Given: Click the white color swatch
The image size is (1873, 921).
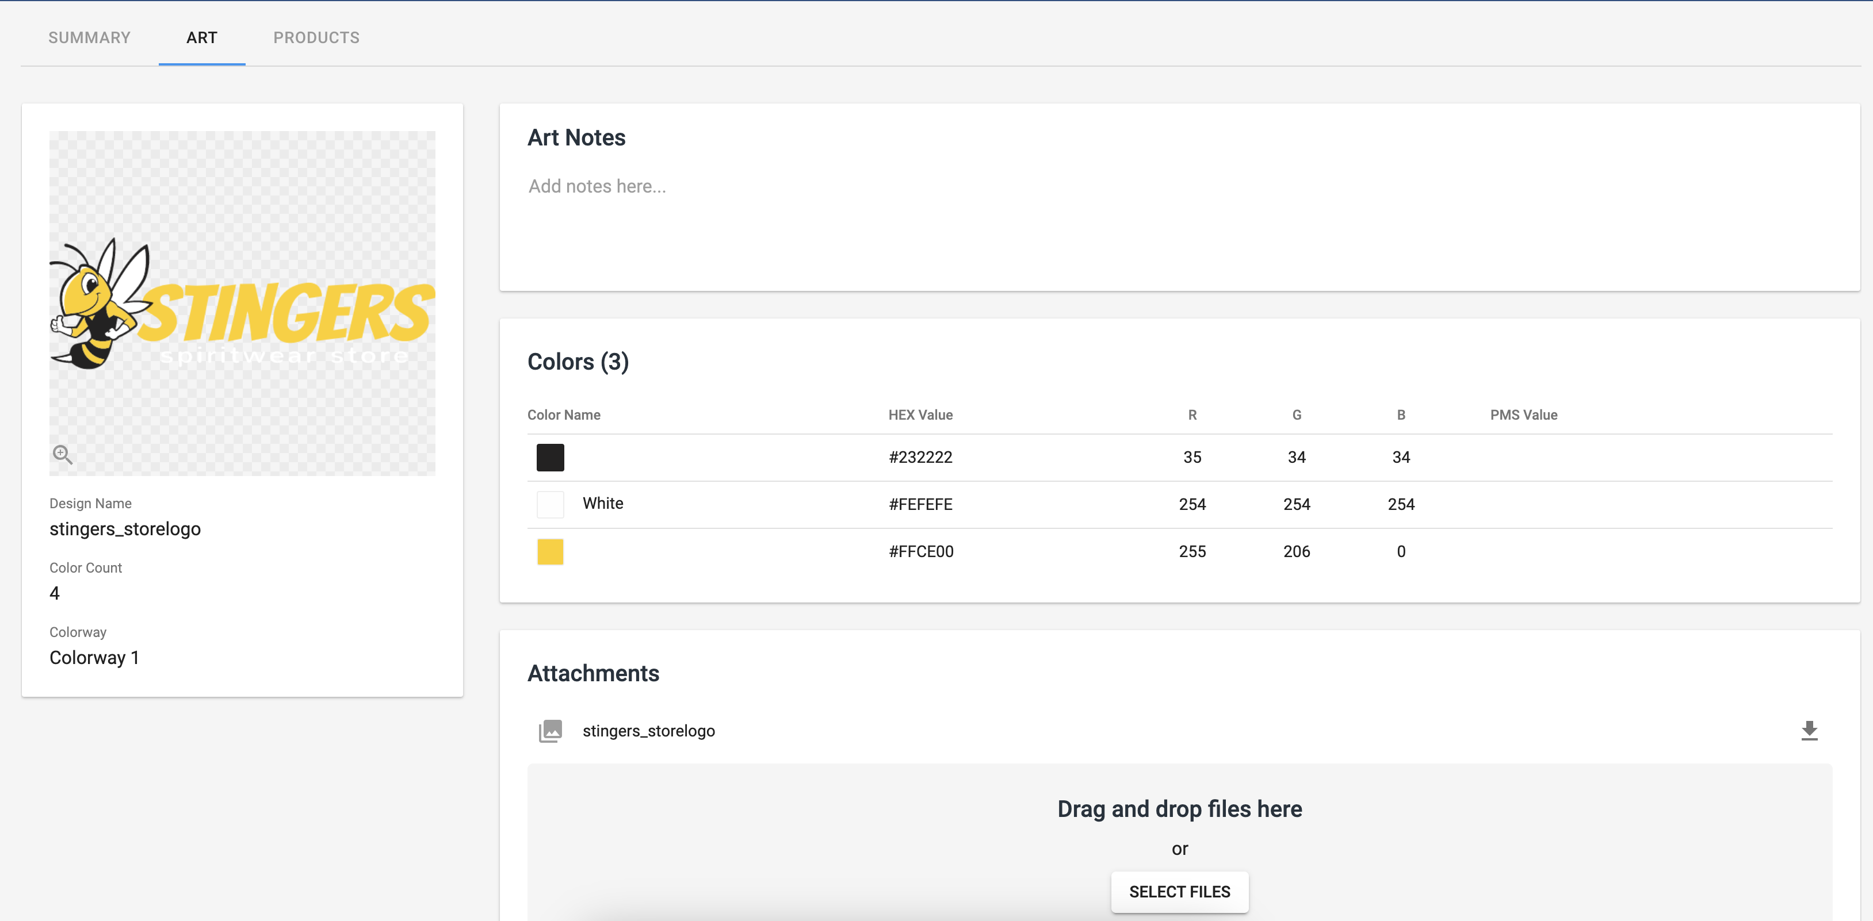Looking at the screenshot, I should click(550, 504).
